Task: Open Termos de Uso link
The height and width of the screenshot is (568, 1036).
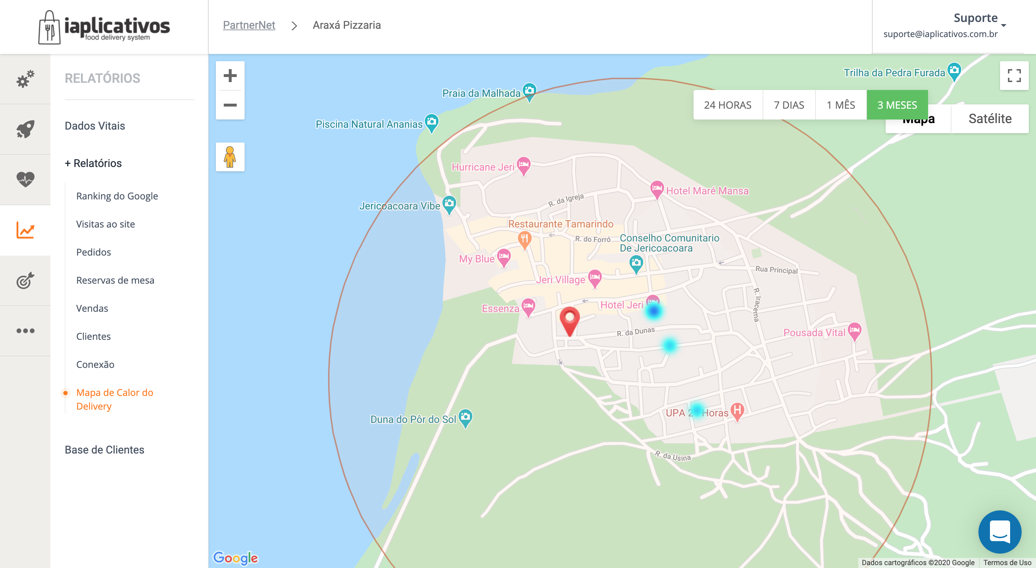Action: point(1007,562)
